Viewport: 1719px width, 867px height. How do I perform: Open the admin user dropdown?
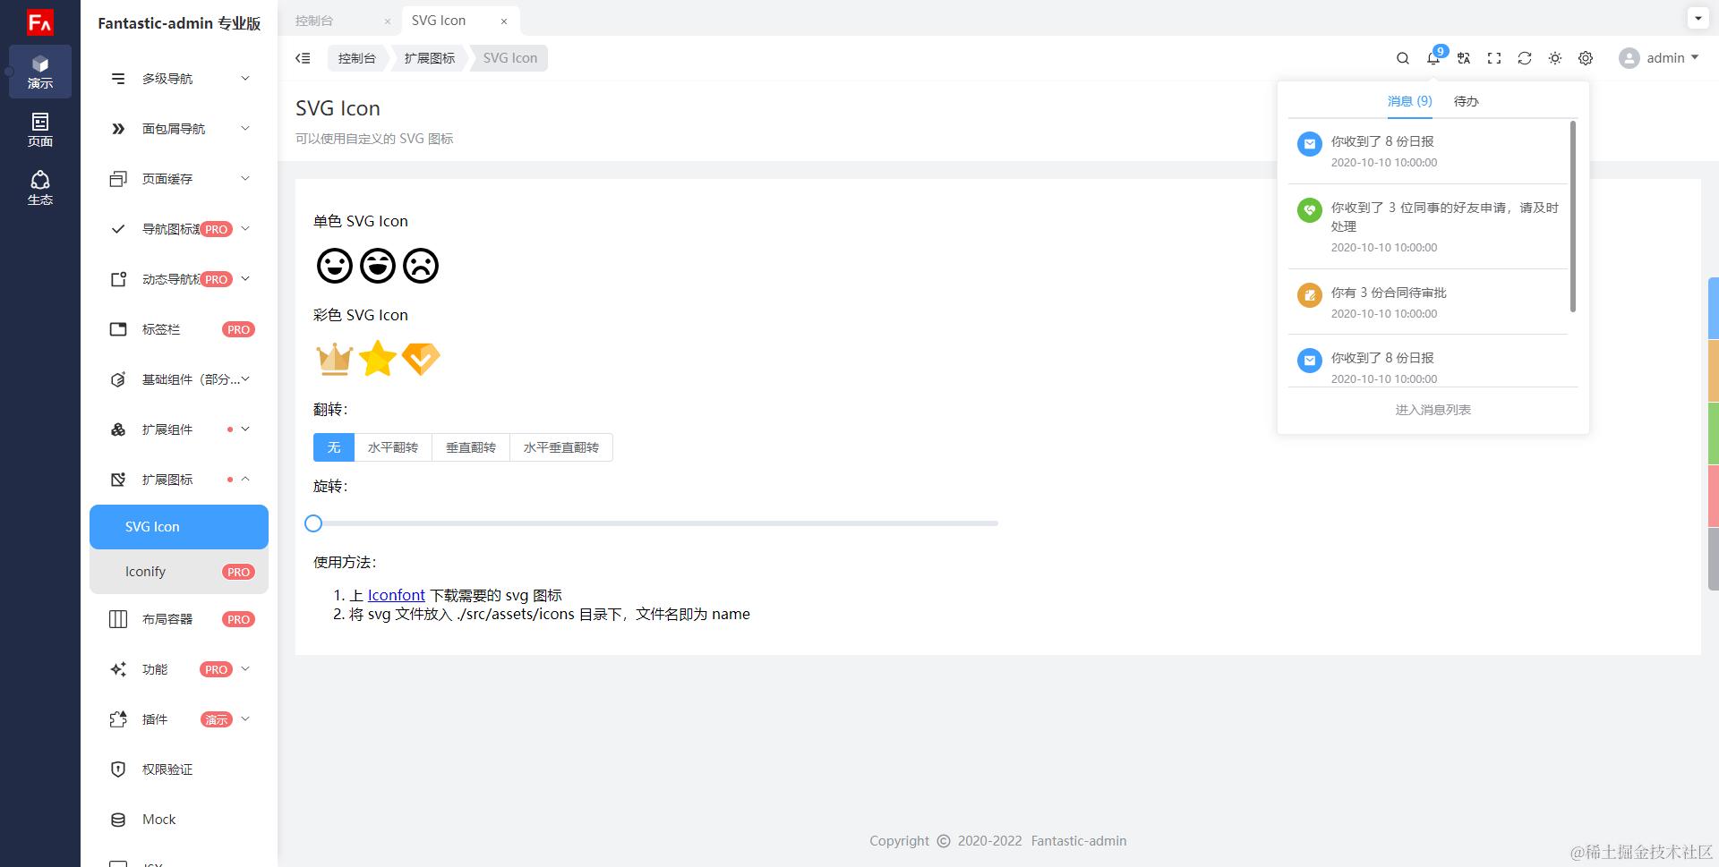click(1659, 58)
